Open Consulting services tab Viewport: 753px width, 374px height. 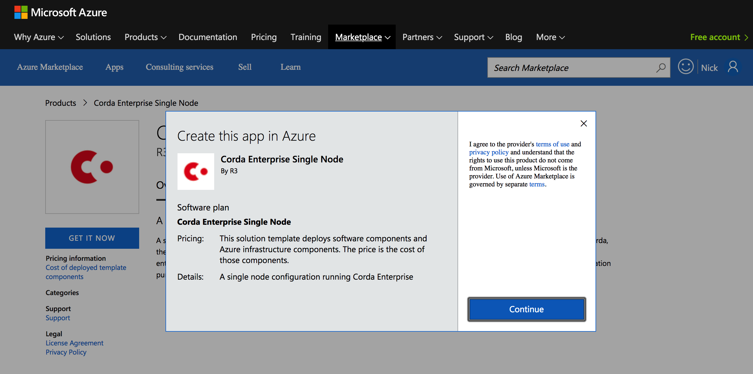click(180, 67)
